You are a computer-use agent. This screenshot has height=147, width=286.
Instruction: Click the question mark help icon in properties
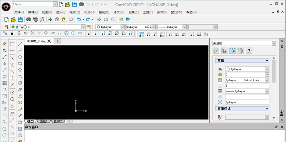coord(249,51)
